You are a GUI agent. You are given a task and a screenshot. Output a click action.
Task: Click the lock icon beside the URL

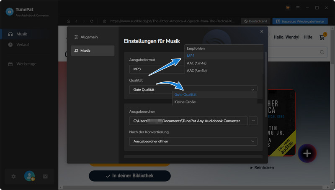point(105,21)
